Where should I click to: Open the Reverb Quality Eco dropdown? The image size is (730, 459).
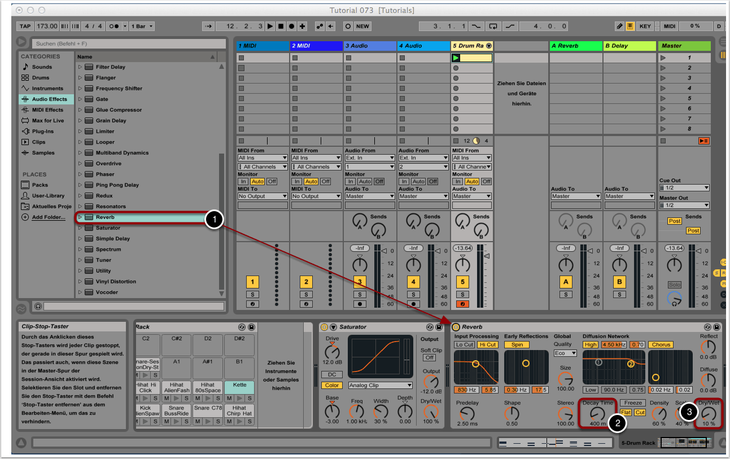(565, 353)
